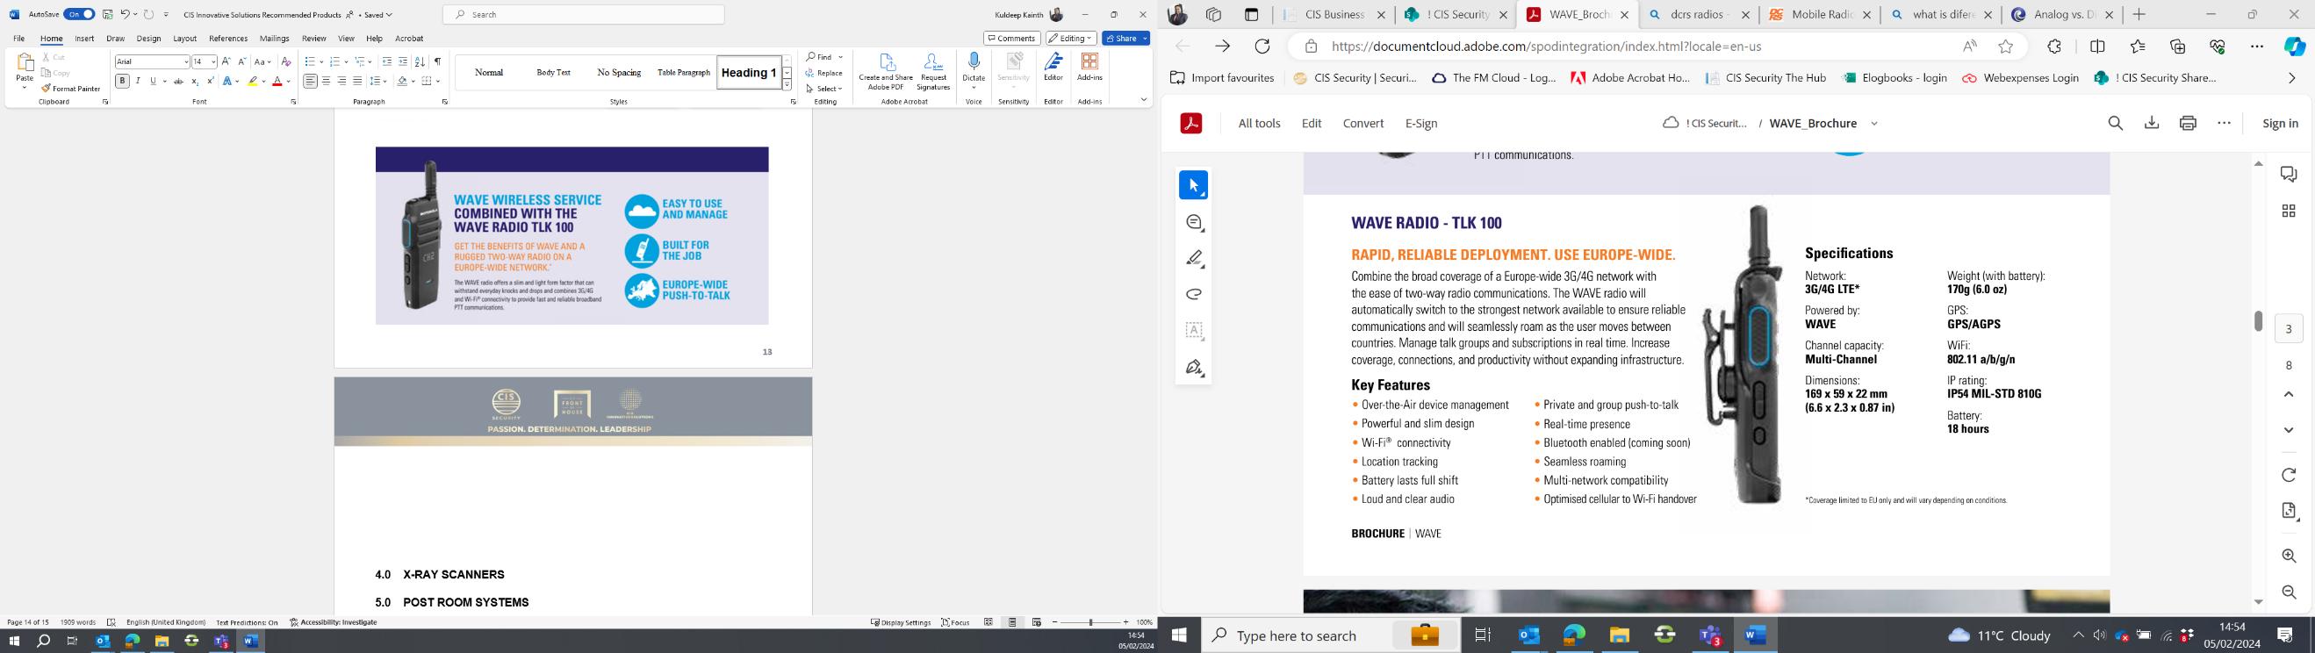Click Acrobat zoom in icon
This screenshot has height=653, width=2315.
[x=2289, y=556]
